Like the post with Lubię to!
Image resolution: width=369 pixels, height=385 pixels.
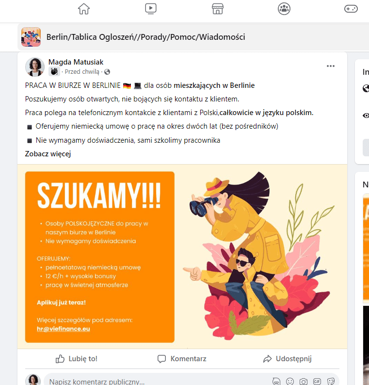(76, 359)
